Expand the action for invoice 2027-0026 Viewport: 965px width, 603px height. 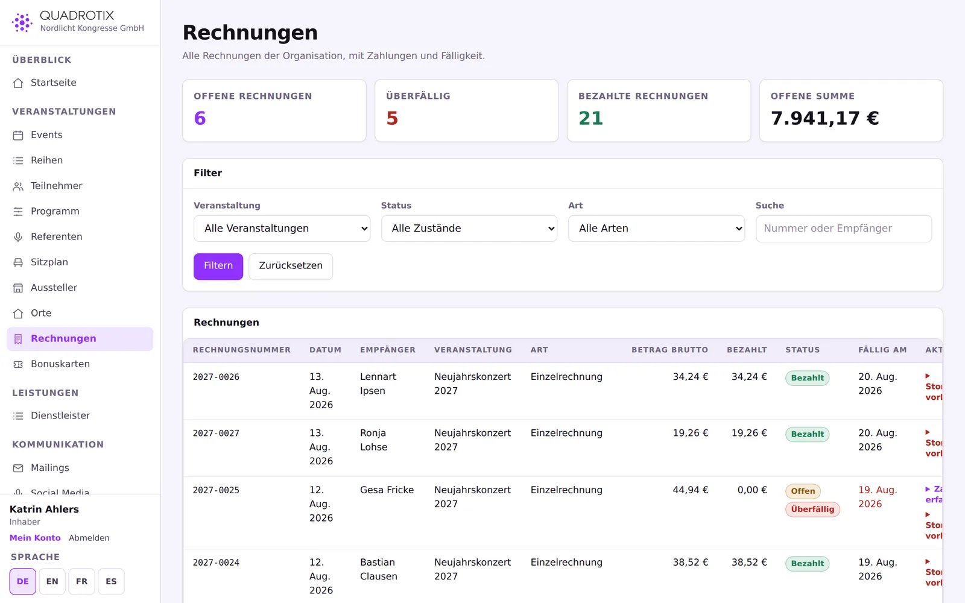(934, 387)
